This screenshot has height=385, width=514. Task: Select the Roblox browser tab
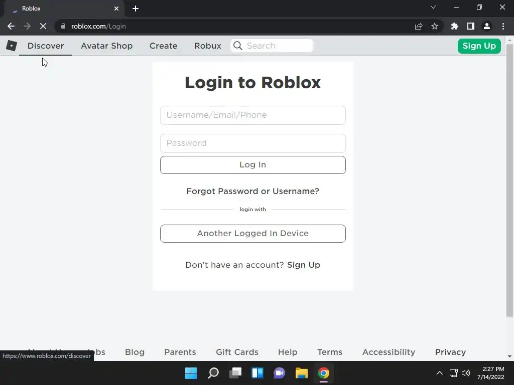click(64, 9)
